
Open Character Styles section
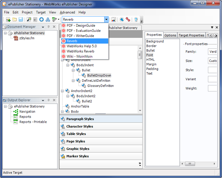click(x=101, y=127)
